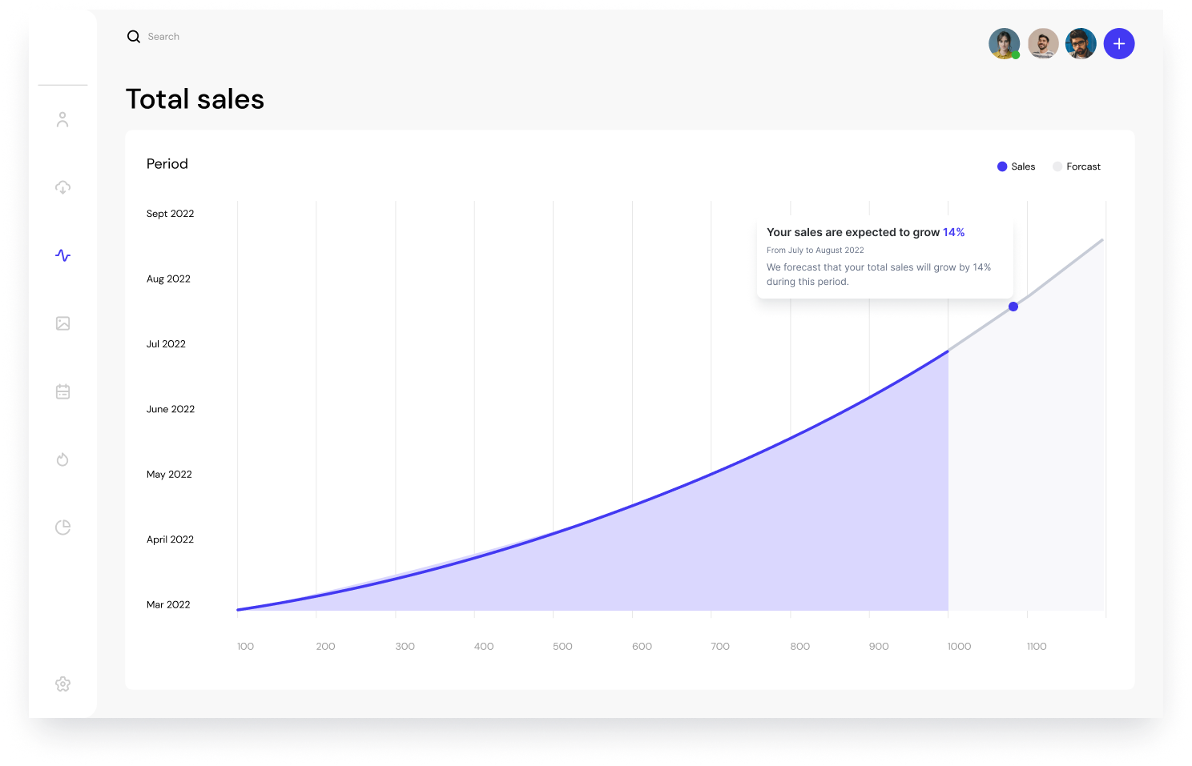The image size is (1192, 766).
Task: Click the forecast data point on chart
Action: coord(1013,307)
